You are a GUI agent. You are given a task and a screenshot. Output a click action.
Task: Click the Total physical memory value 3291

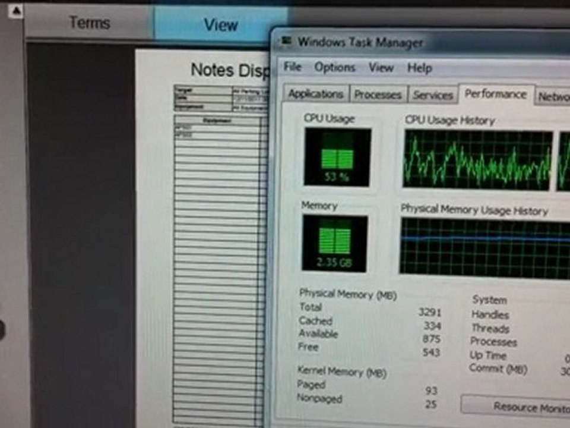[429, 312]
